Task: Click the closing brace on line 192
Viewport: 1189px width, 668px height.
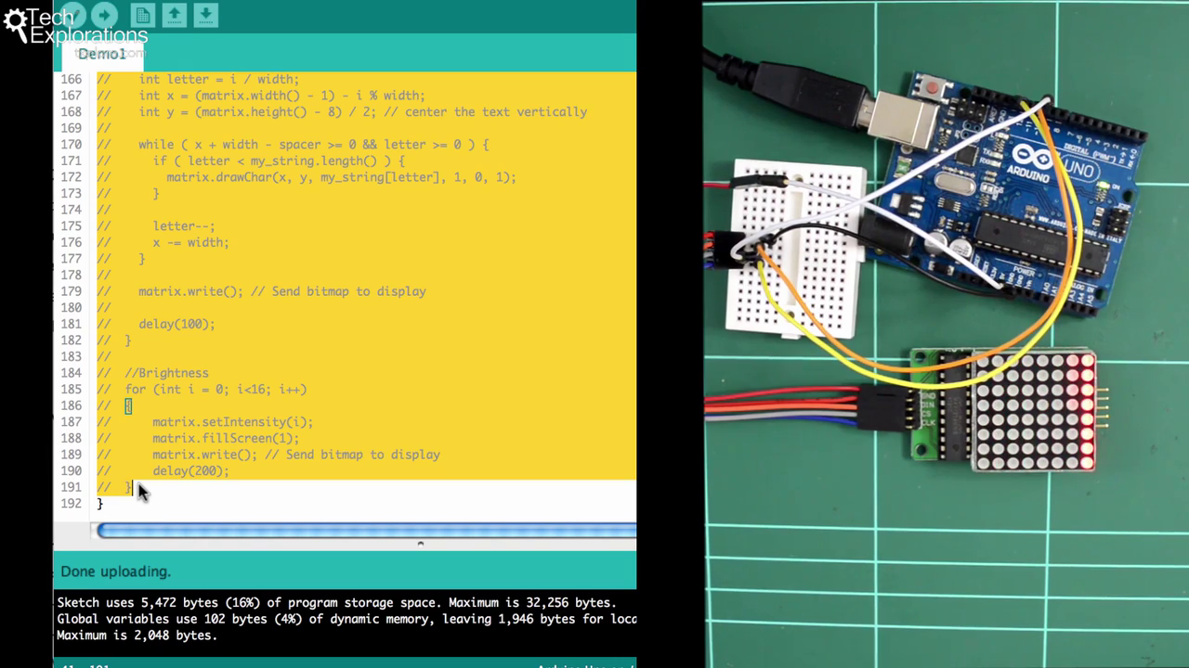Action: click(100, 504)
